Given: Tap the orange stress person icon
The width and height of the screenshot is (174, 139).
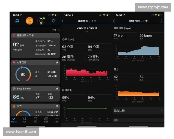Looking at the screenshot, I should pyautogui.click(x=14, y=106).
